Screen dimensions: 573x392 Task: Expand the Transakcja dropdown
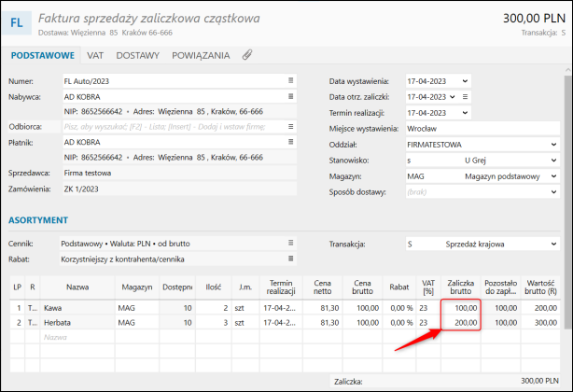pos(553,244)
